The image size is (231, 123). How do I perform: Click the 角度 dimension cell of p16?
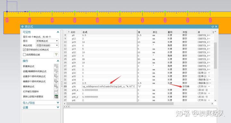pos(170,45)
